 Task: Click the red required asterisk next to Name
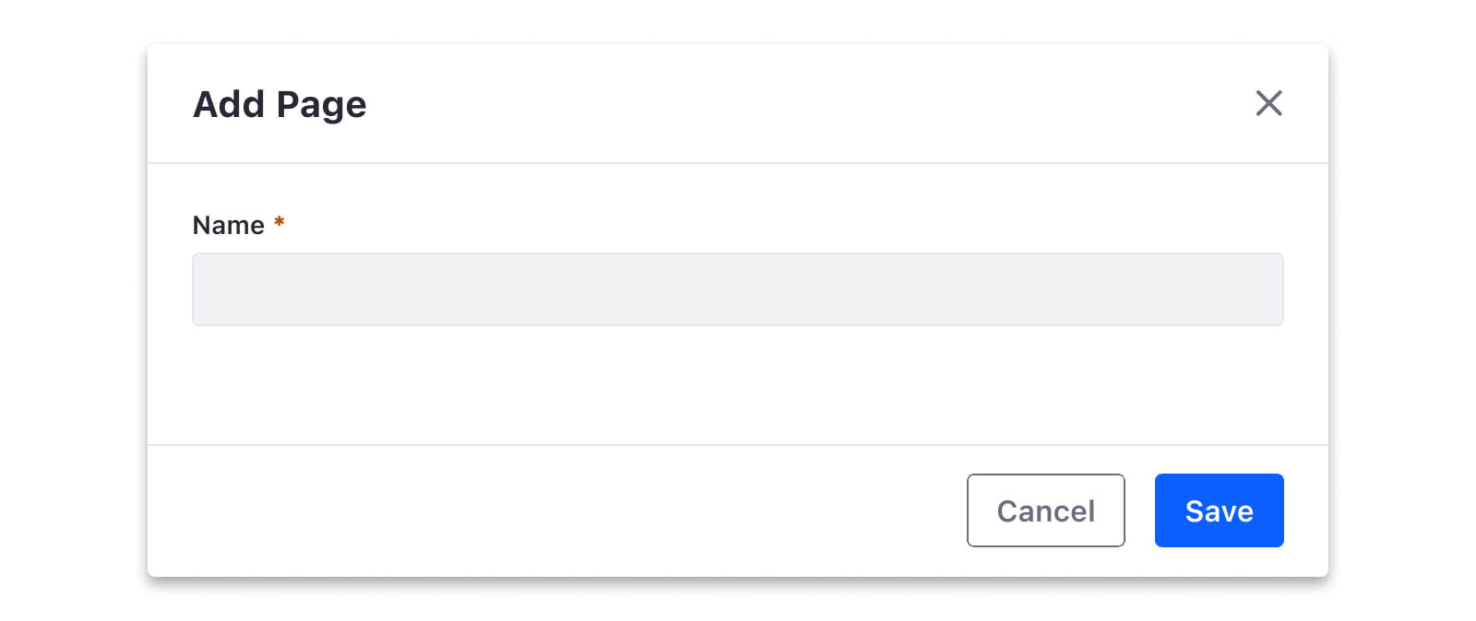pos(279,223)
